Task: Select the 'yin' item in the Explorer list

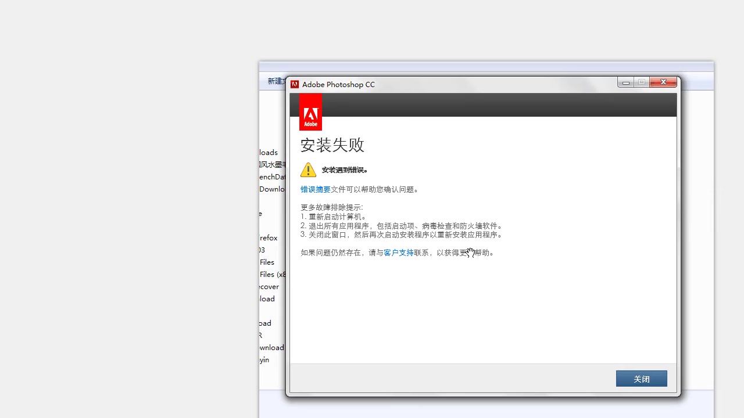Action: (264, 360)
